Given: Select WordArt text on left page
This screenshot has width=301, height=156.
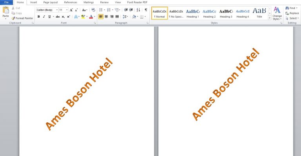Looking at the screenshot, I should [79, 94].
